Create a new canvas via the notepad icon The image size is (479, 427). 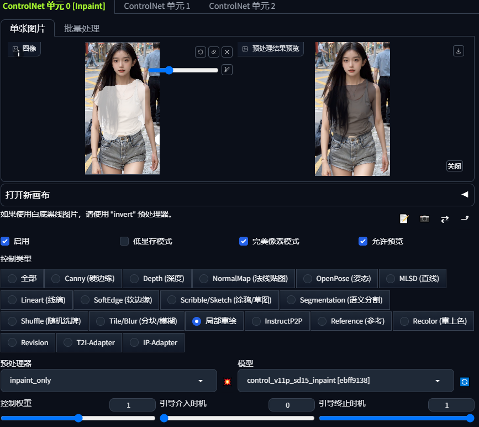coord(404,218)
